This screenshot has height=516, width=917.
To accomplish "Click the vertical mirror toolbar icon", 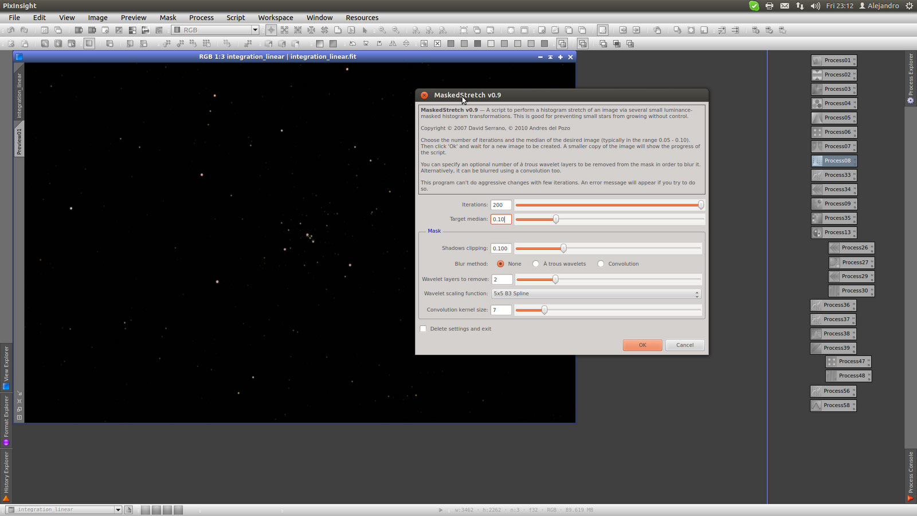I will pyautogui.click(x=406, y=44).
